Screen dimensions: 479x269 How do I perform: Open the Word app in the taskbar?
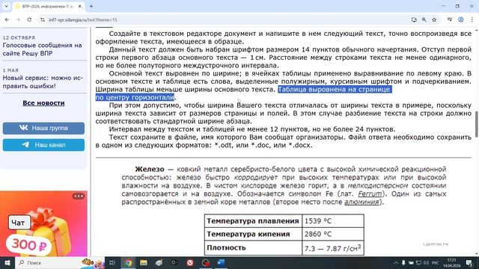pos(222,262)
